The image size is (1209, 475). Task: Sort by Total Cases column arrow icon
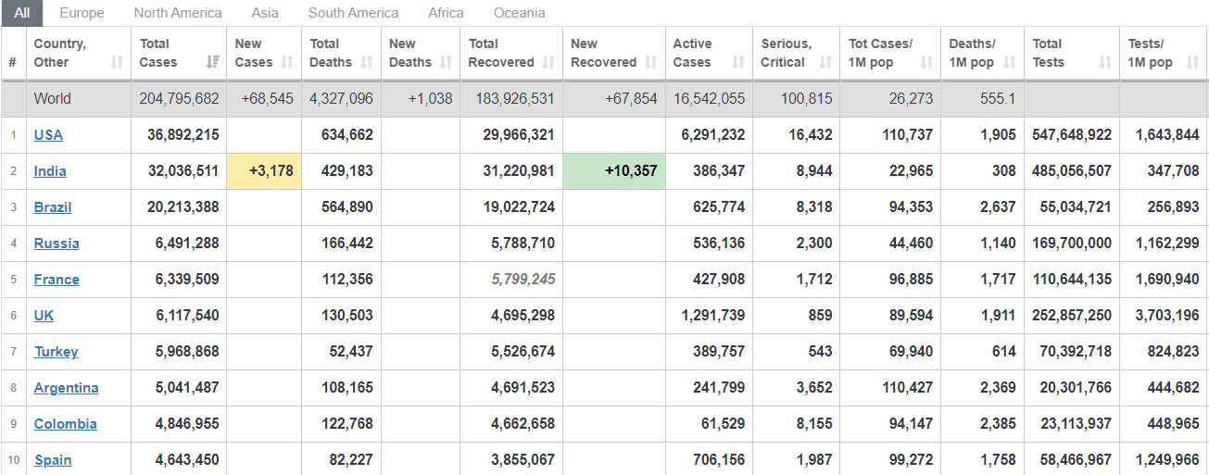coord(213,62)
